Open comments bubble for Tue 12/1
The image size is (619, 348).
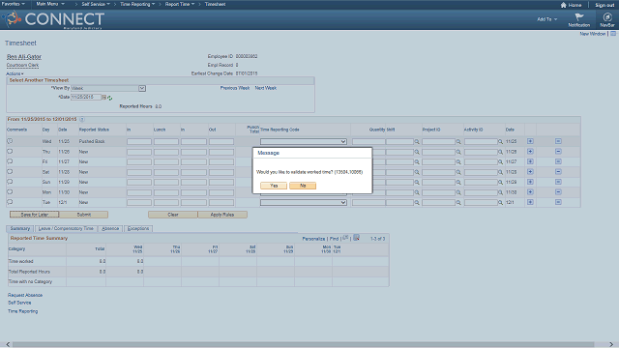[10, 202]
